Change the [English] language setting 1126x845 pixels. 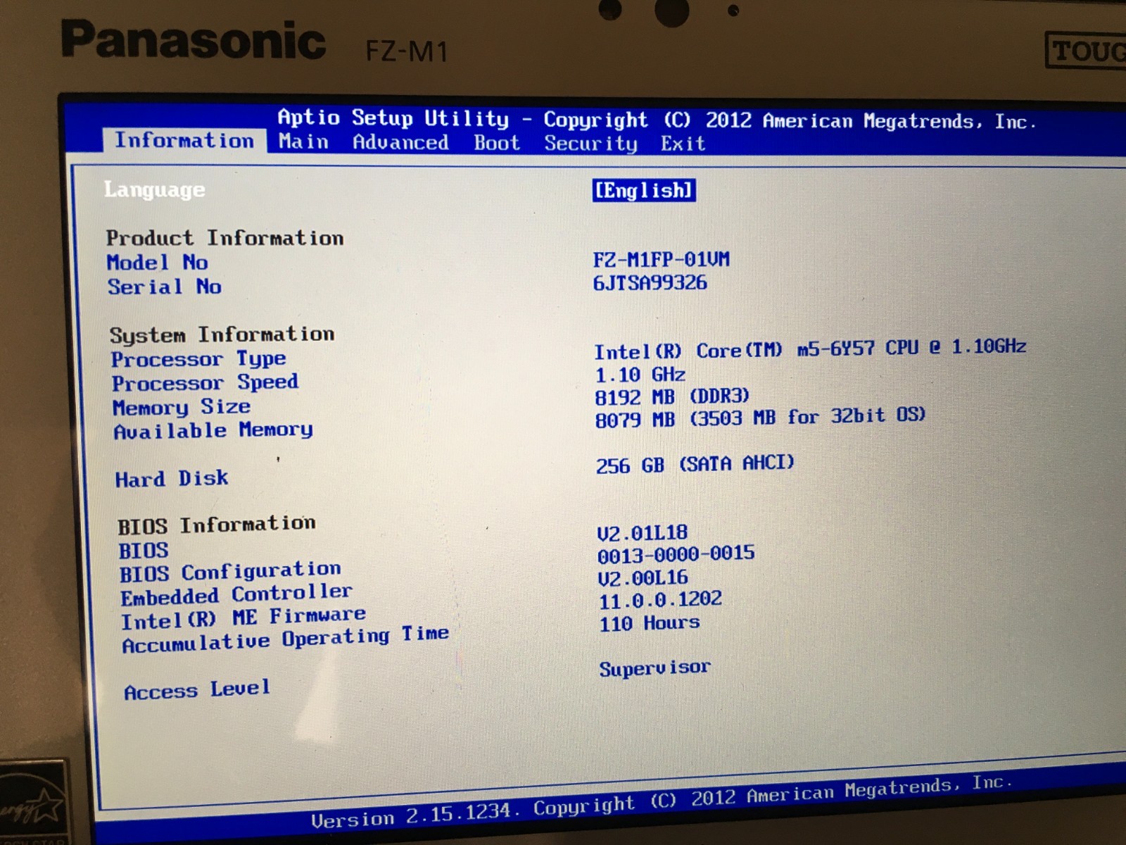(644, 190)
